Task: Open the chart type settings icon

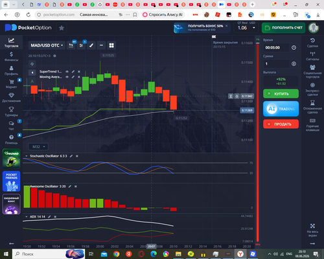Action: tap(71, 45)
